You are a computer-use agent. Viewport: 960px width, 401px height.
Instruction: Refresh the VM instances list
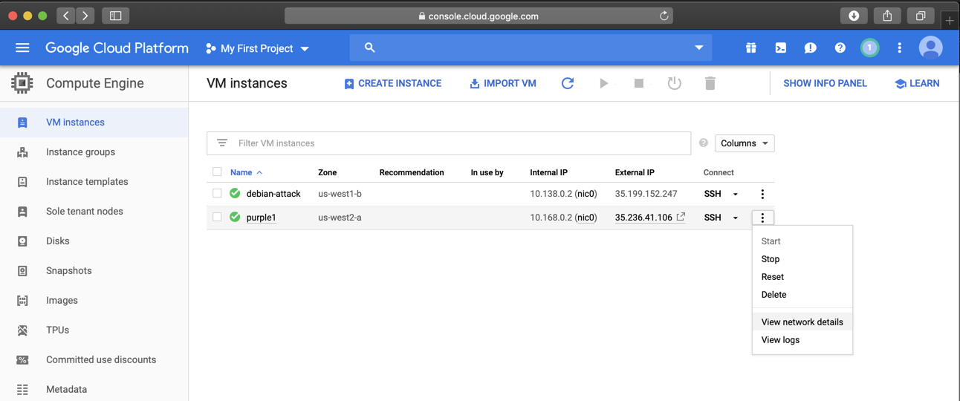[x=568, y=83]
